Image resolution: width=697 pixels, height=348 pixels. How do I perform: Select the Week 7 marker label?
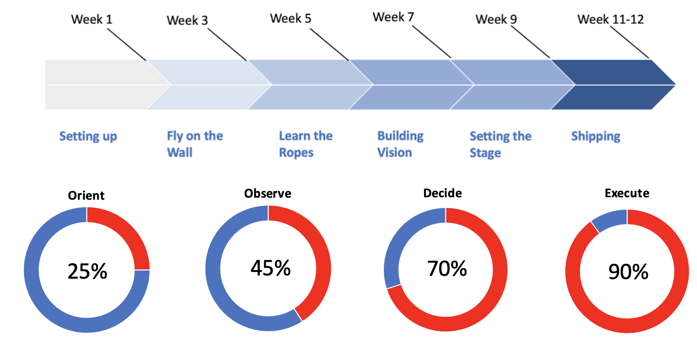[x=393, y=17]
